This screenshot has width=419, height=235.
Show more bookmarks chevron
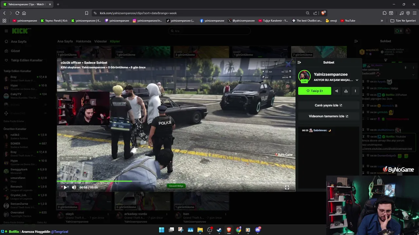click(382, 21)
